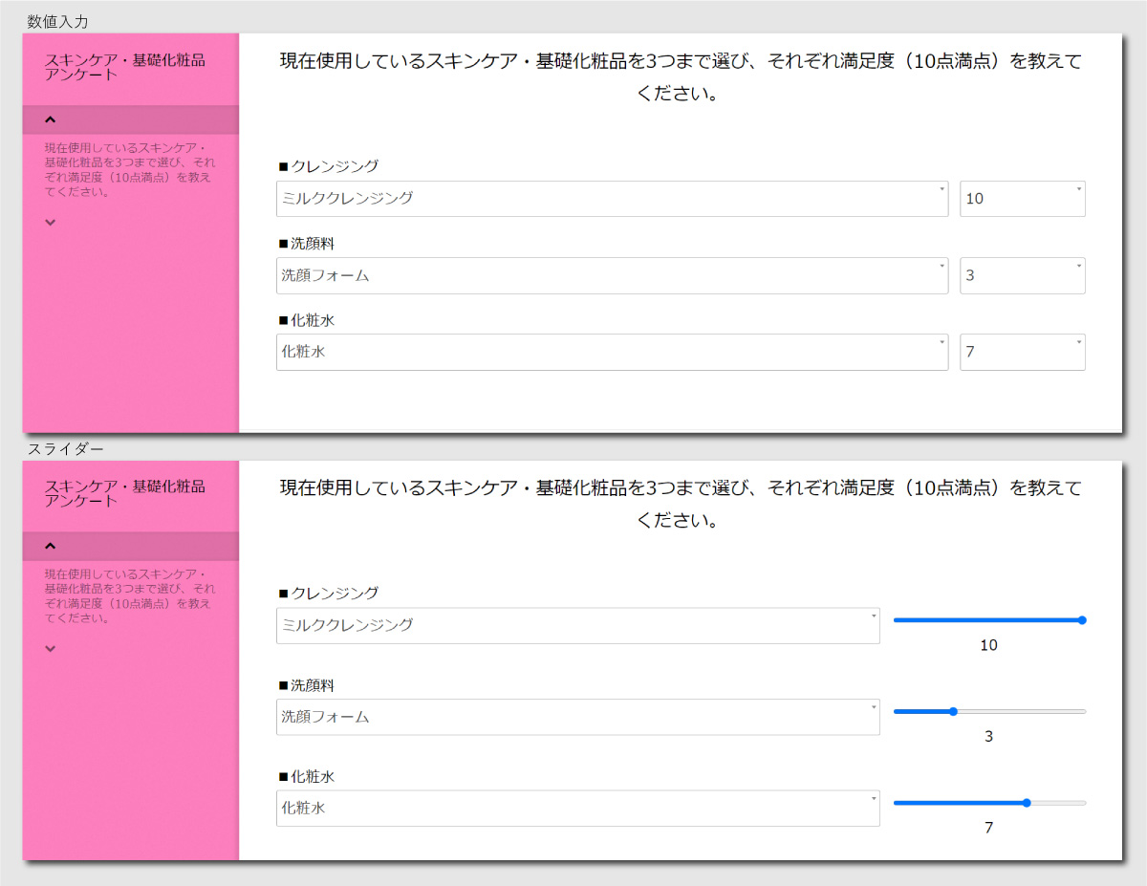Click the up chevron in the スライダー sidebar
Screen dimensions: 1147x886
[x=51, y=546]
